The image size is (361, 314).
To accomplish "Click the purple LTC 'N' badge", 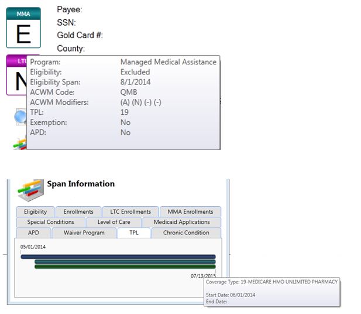I will click(16, 75).
